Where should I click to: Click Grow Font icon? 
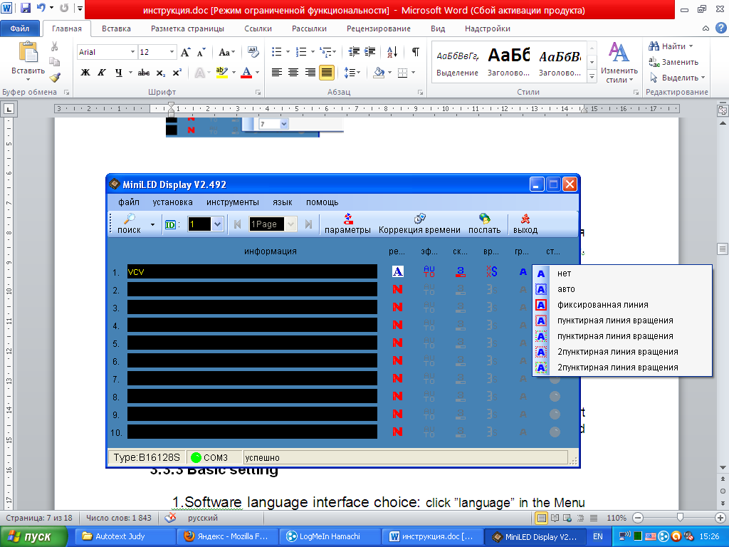coord(185,52)
